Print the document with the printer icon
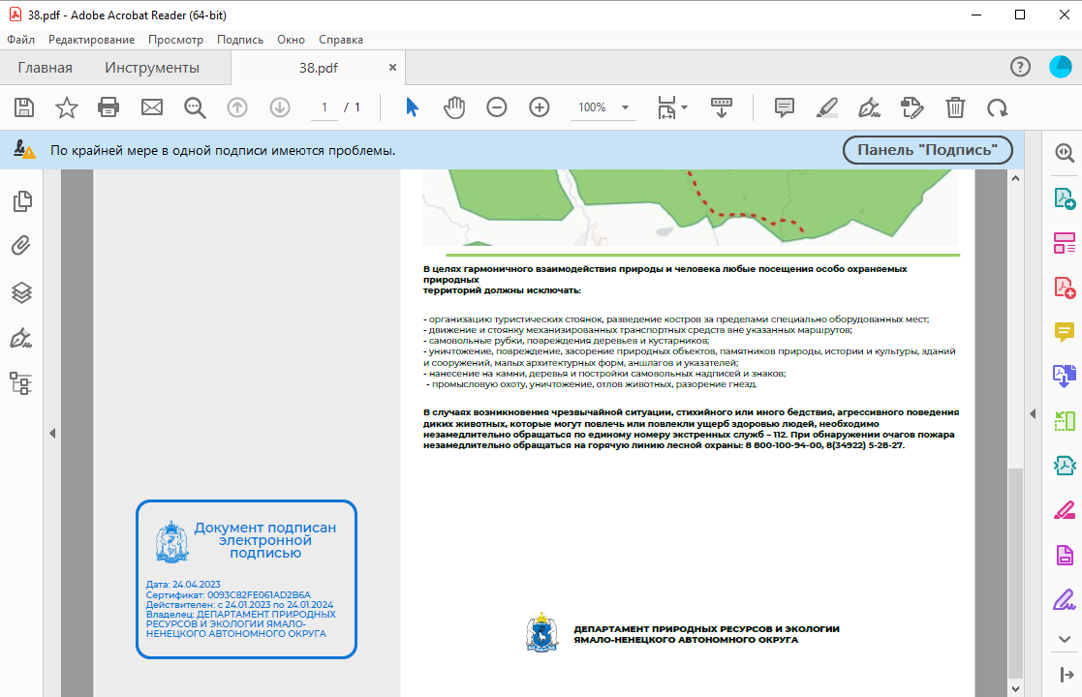The width and height of the screenshot is (1082, 697). click(108, 107)
